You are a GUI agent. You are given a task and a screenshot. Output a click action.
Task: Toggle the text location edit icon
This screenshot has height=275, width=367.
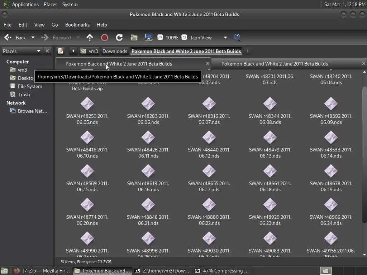[61, 51]
